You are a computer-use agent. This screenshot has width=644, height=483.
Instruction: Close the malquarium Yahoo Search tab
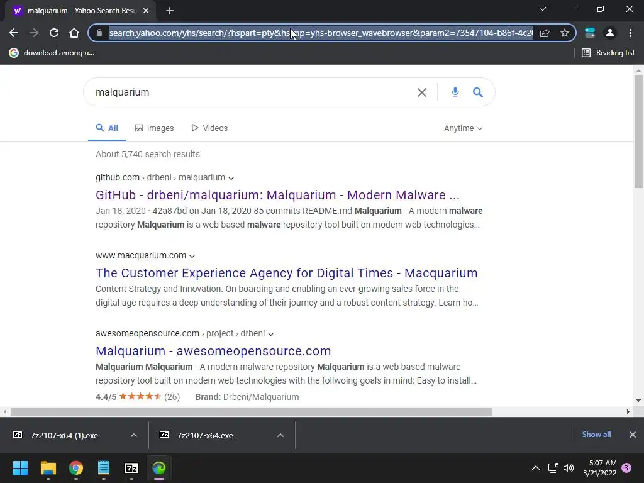(146, 11)
